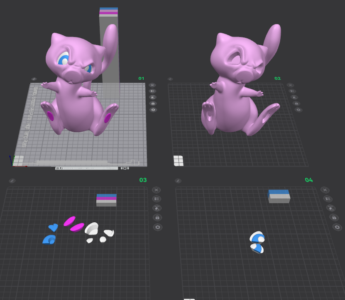345x300 pixels.
Task: Auto orient objects on plate 04
Action: 331,208
